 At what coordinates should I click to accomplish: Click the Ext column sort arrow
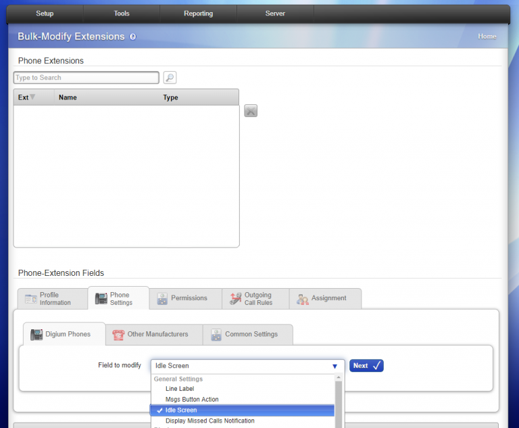32,97
